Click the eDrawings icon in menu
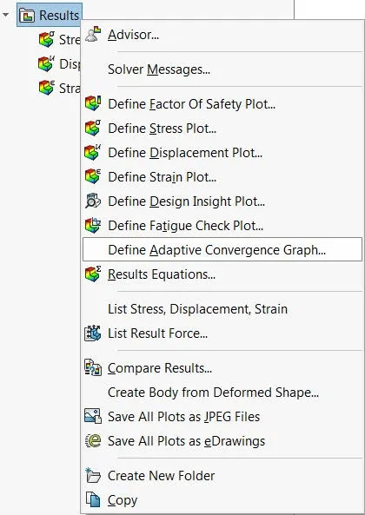Image resolution: width=365 pixels, height=515 pixels. pyautogui.click(x=93, y=441)
